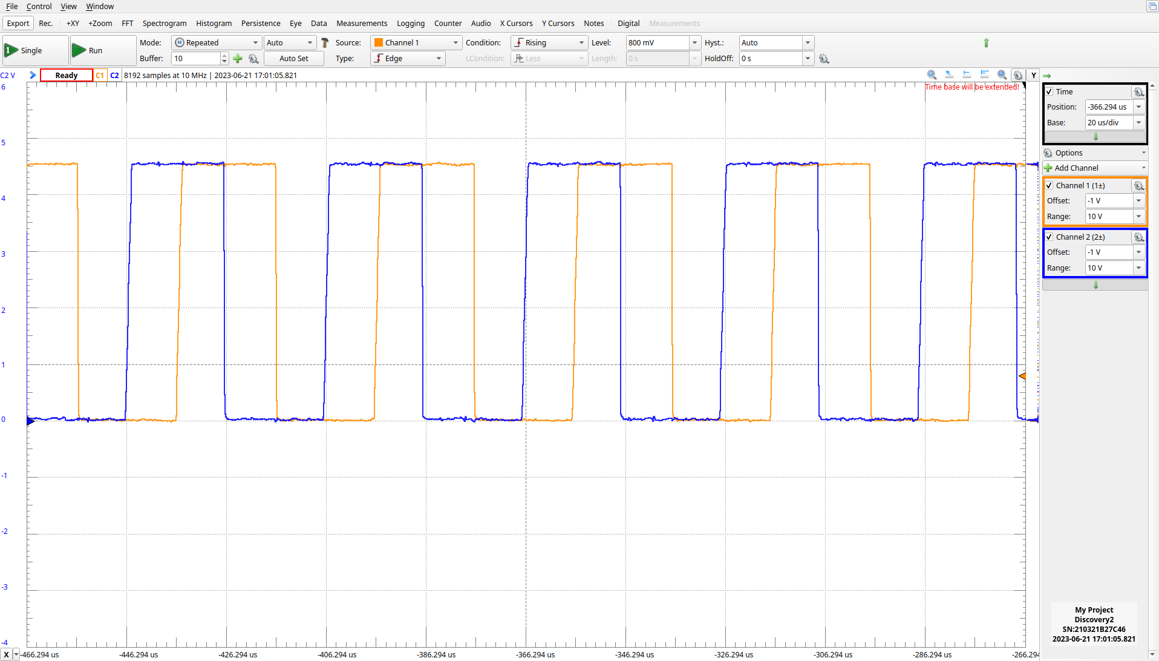The height and width of the screenshot is (661, 1159).
Task: Select the C2 channel indicator
Action: (x=114, y=76)
